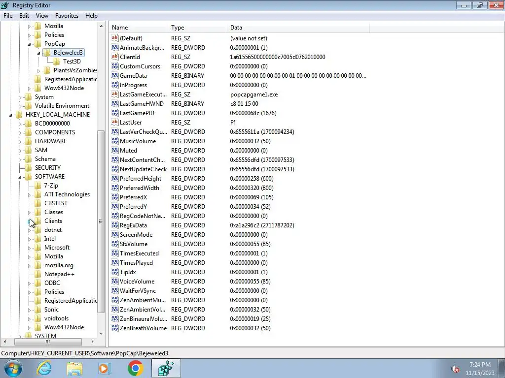This screenshot has height=378, width=505.
Task: Expand the HARDWARE key
Action: click(x=20, y=141)
